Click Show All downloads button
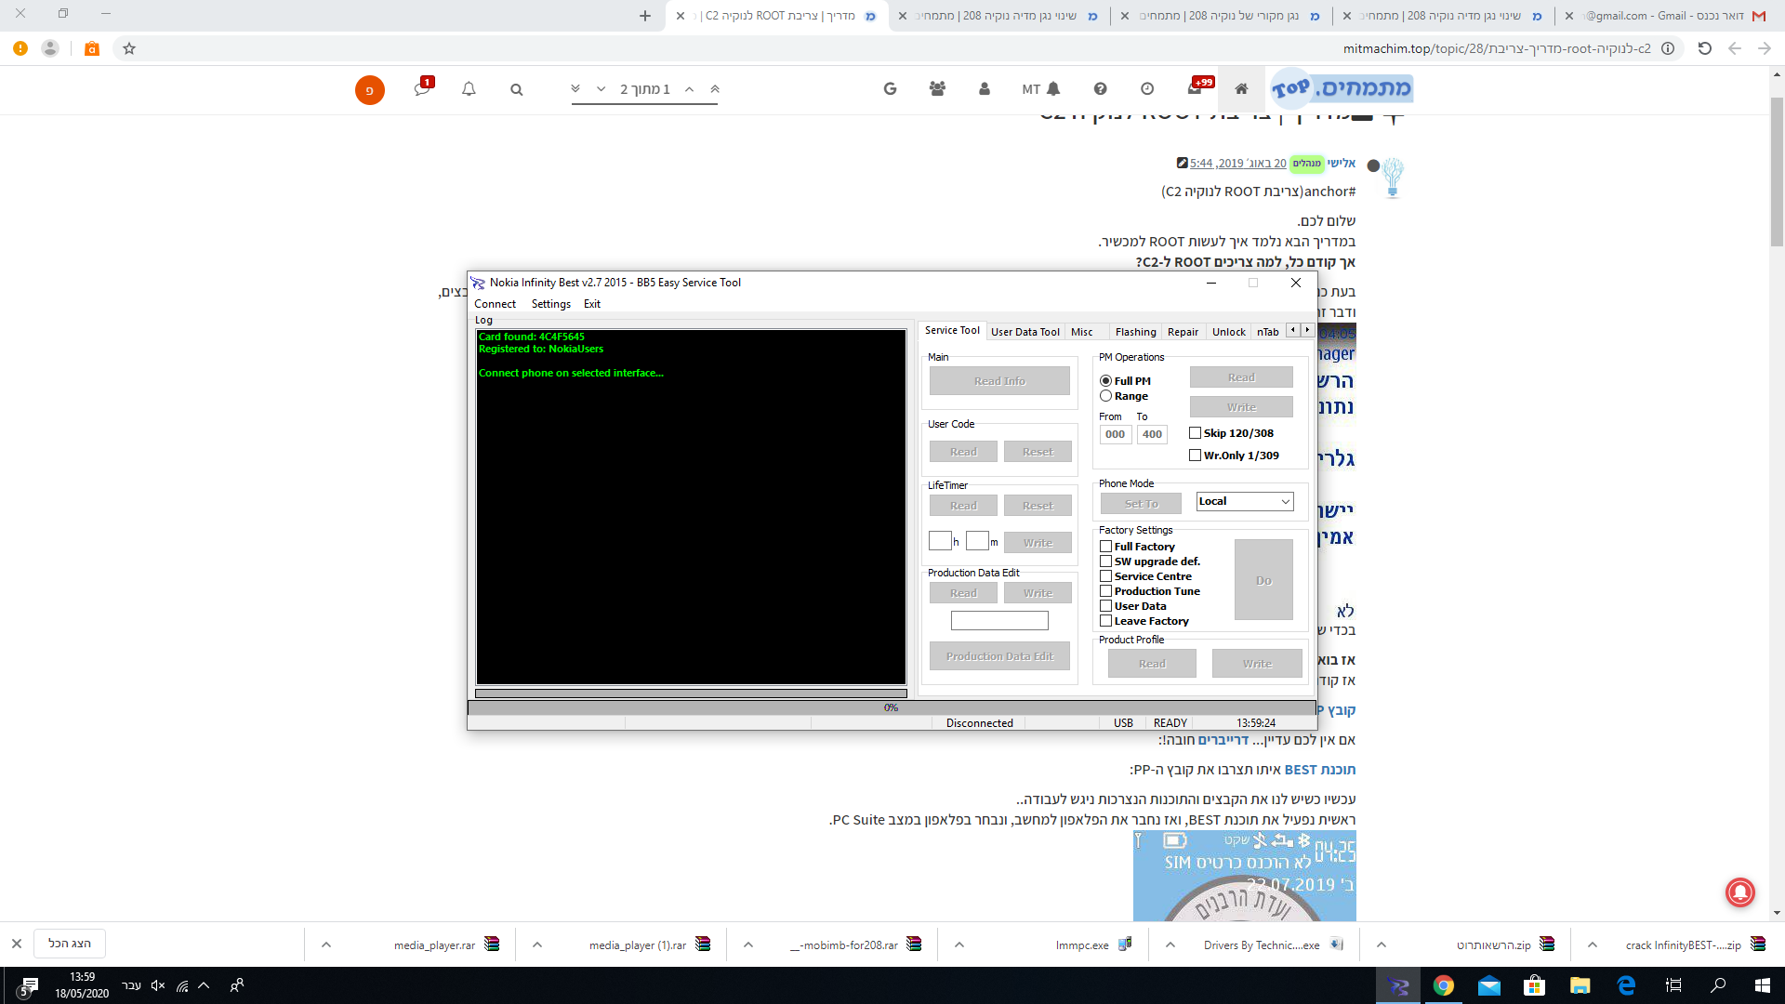 click(70, 944)
